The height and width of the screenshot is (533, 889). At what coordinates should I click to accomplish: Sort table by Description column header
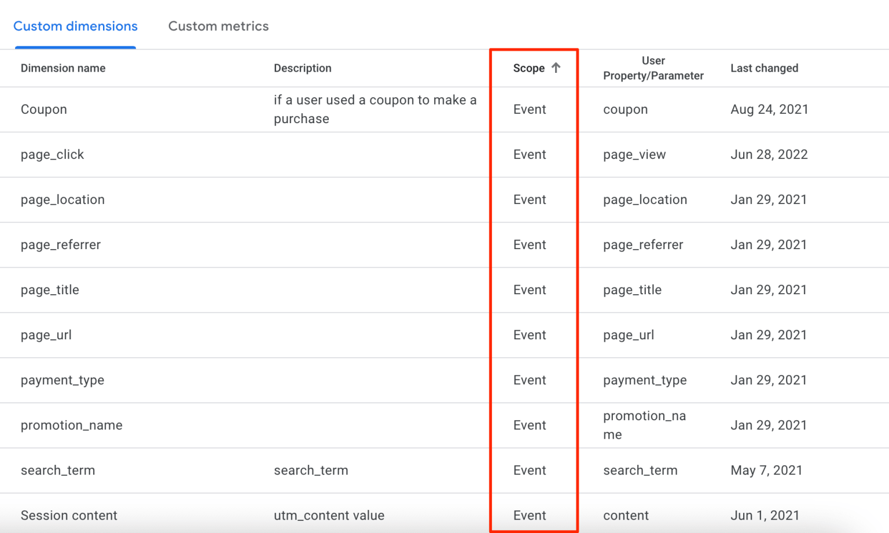pos(303,68)
